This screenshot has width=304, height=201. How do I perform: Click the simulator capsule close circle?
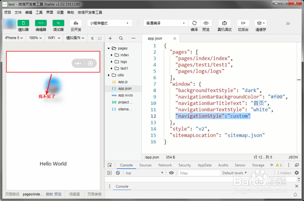[90, 63]
